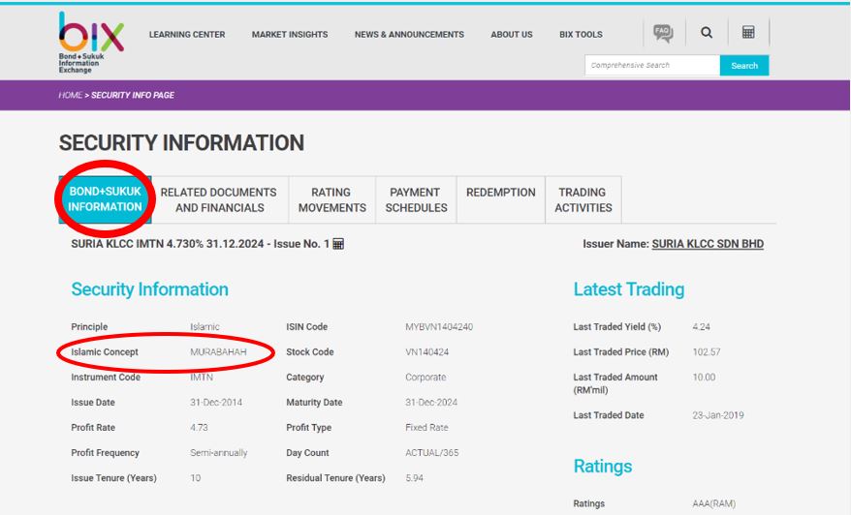This screenshot has height=515, width=851.
Task: Select ISIN Code MYBVN1404240
Action: point(439,327)
